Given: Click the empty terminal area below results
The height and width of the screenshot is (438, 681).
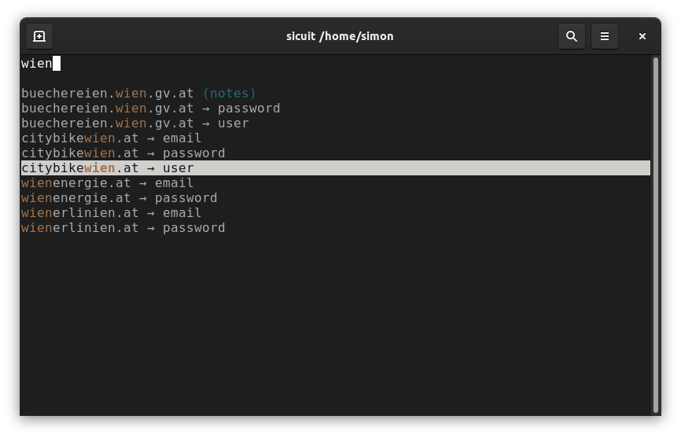Looking at the screenshot, I should pos(335,323).
